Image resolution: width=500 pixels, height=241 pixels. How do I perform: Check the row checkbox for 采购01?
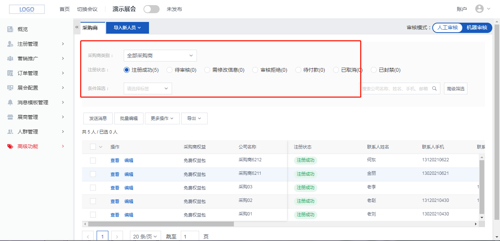click(93, 215)
